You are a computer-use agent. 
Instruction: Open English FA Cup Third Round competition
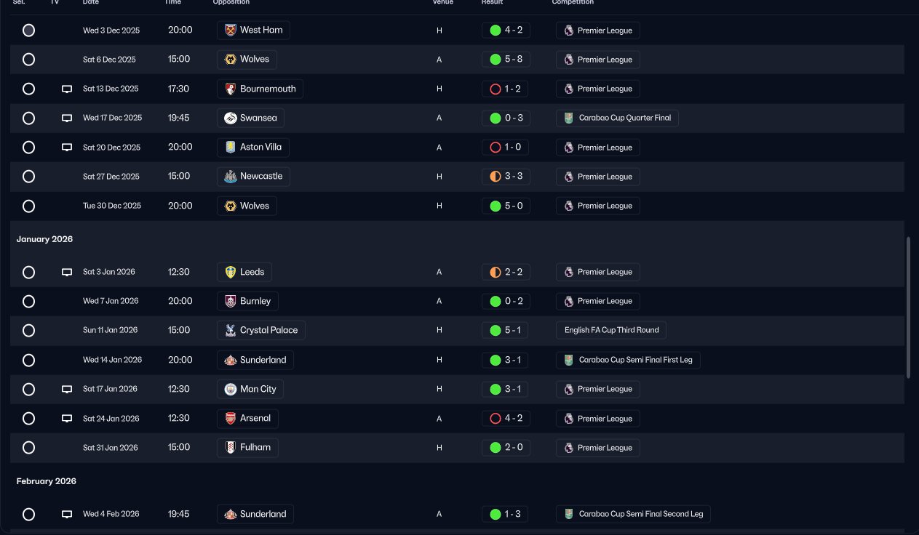(611, 330)
